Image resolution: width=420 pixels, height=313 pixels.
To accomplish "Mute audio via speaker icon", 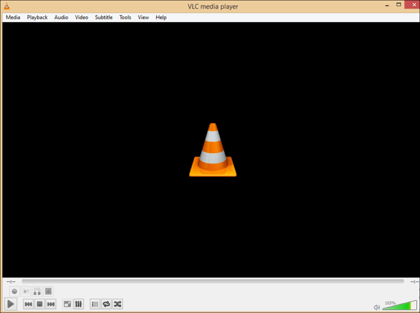I will pyautogui.click(x=377, y=307).
